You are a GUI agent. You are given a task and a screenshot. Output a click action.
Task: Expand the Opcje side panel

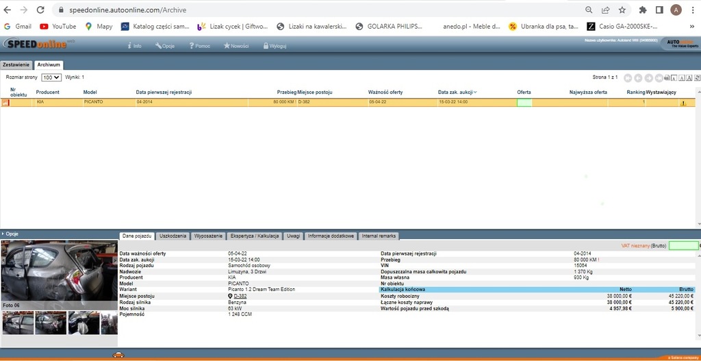click(10, 234)
